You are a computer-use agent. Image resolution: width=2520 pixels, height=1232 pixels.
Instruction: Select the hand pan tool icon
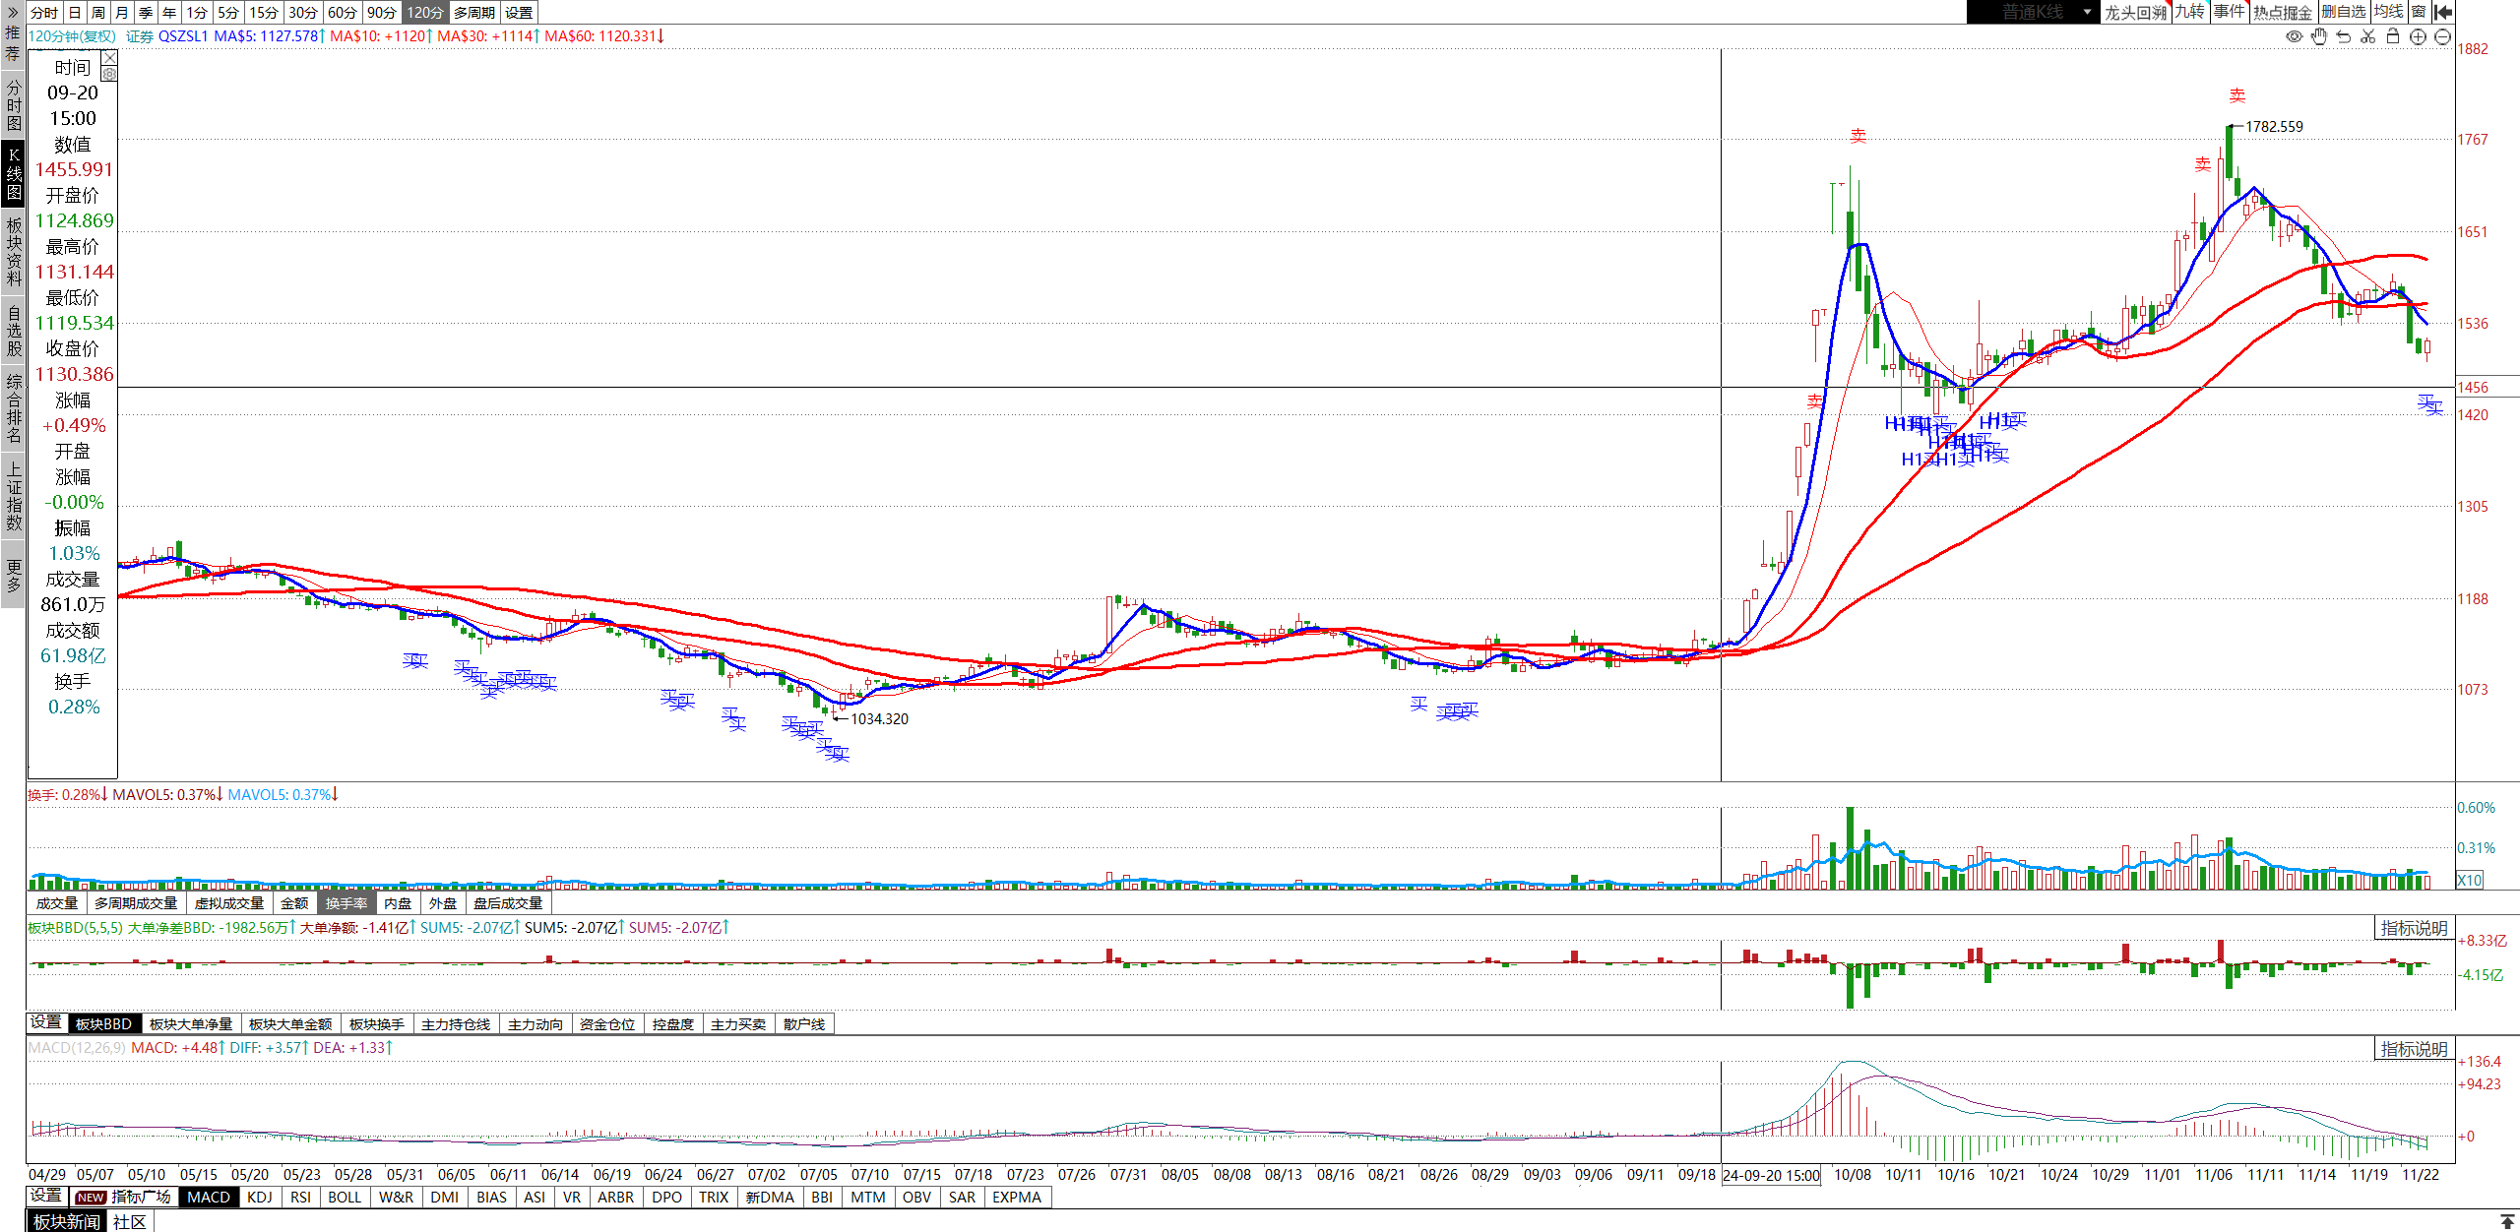(2319, 36)
